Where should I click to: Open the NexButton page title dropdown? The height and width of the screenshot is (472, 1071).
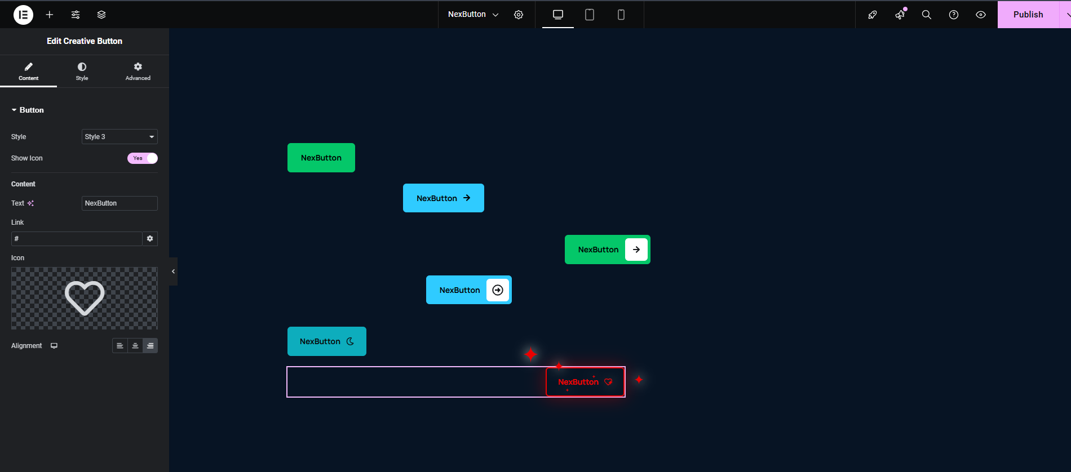(473, 15)
